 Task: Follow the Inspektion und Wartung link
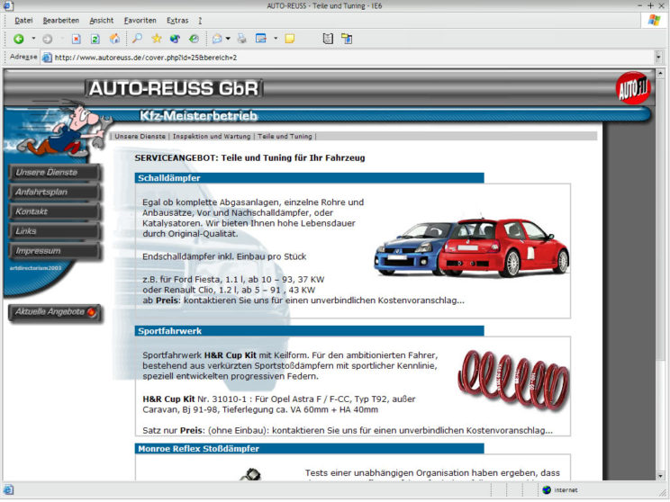click(212, 137)
